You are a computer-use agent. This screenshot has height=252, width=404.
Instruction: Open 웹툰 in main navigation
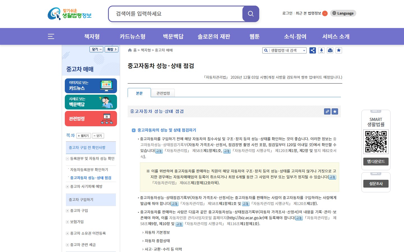[x=254, y=36]
